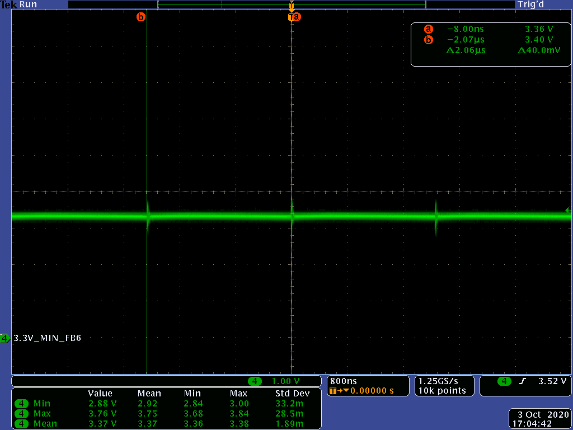Screen dimensions: 573x430
Task: Click the Max measurement channel 4 badge
Action: [x=22, y=414]
